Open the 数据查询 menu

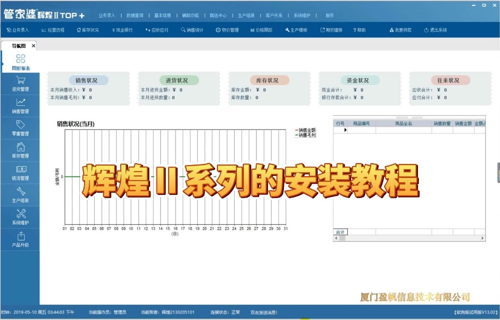coord(135,15)
